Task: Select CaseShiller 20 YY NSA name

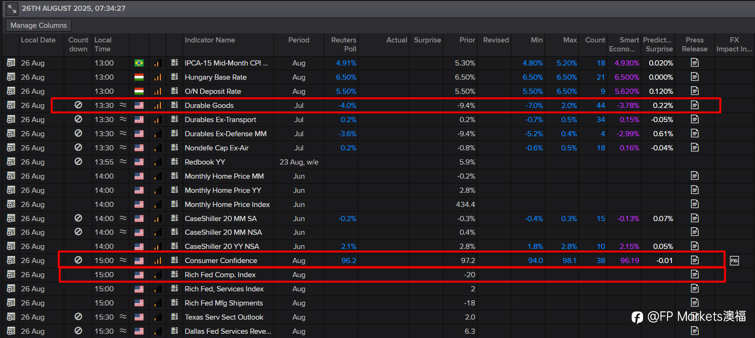Action: (222, 247)
